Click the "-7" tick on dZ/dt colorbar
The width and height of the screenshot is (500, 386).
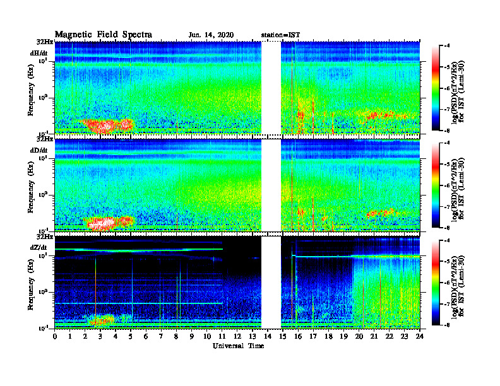point(446,304)
